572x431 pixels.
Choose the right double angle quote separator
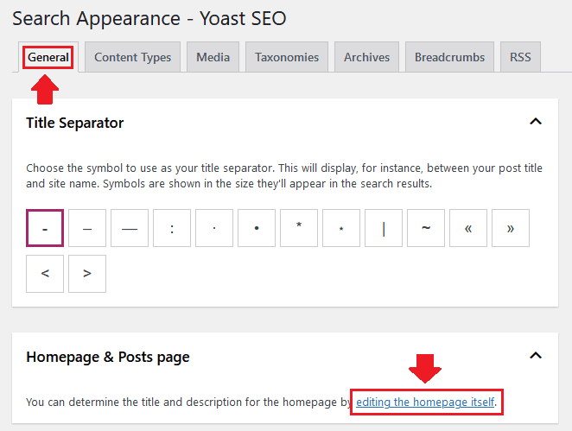pos(511,228)
